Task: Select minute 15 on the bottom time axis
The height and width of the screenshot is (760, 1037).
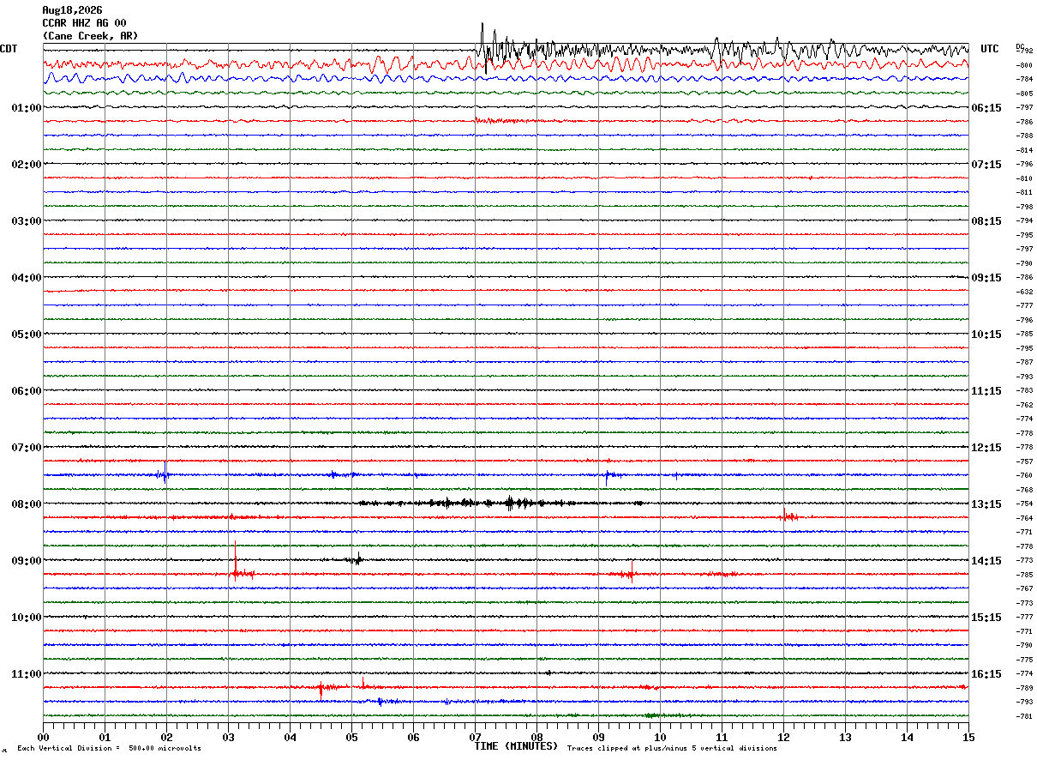Action: coord(968,737)
